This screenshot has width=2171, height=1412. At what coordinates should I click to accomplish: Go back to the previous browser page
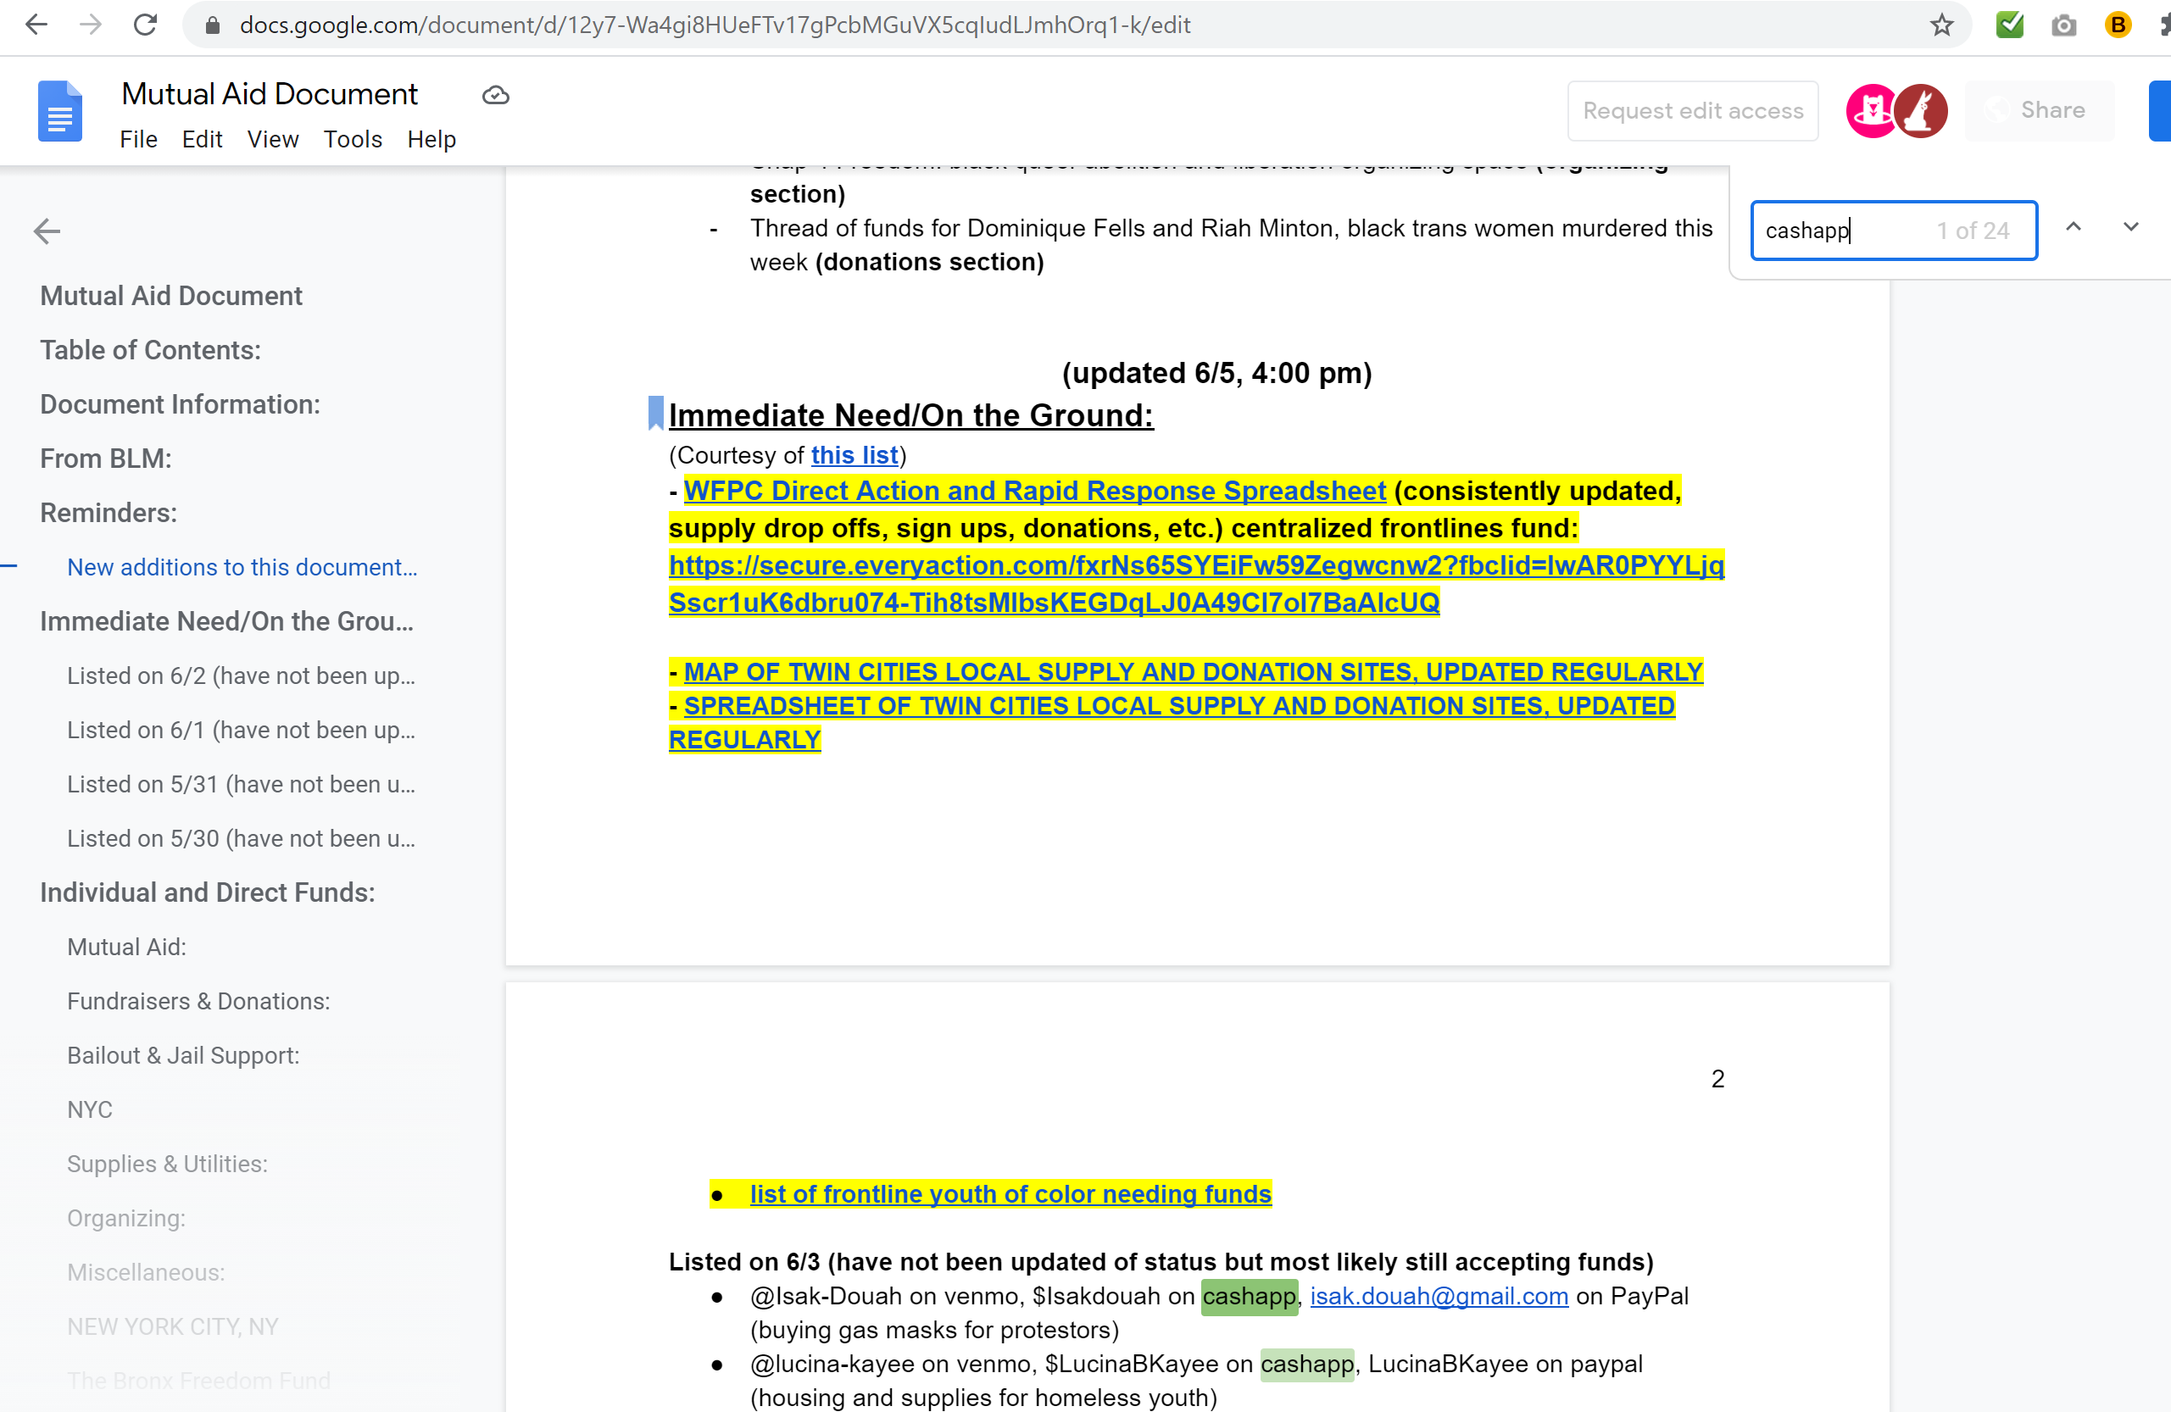(x=36, y=25)
